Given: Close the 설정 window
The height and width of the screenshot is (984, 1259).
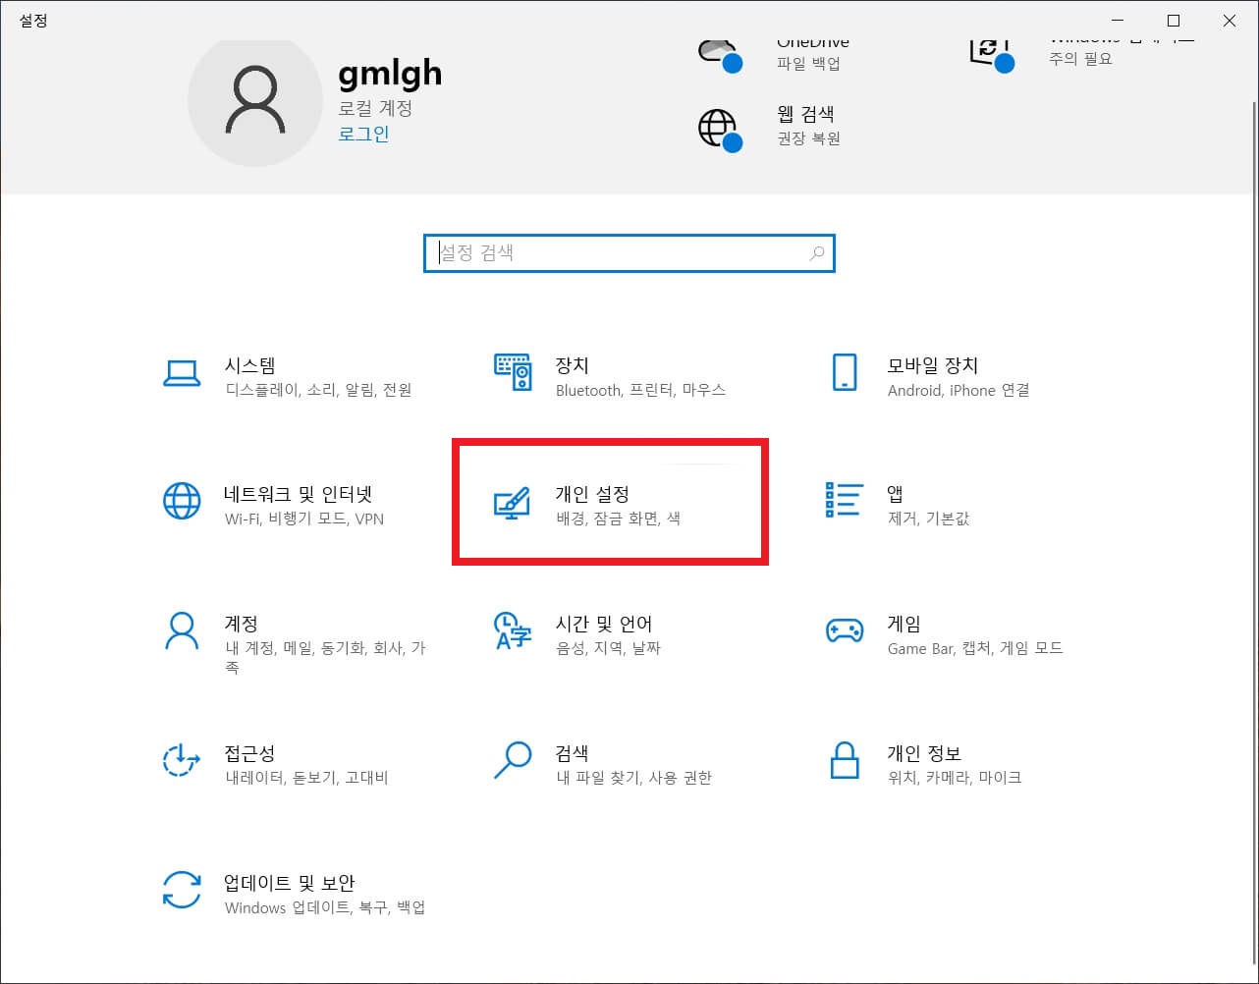Looking at the screenshot, I should click(1230, 20).
